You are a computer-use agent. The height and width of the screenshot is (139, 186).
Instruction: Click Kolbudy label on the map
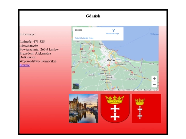point(92,75)
